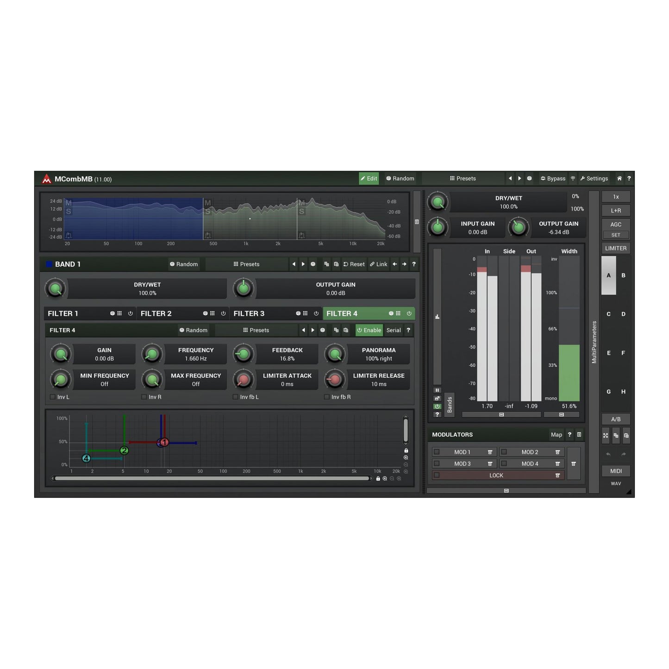Open the 1x oversampling selector

[x=616, y=197]
